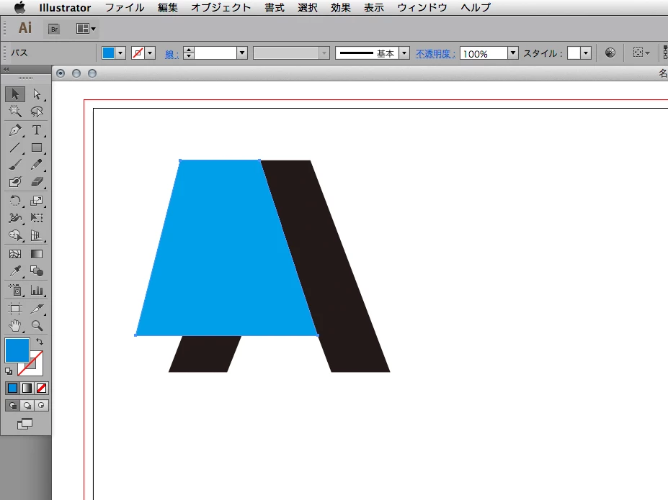Select the Gradient tool
This screenshot has height=500, width=668.
(x=37, y=254)
